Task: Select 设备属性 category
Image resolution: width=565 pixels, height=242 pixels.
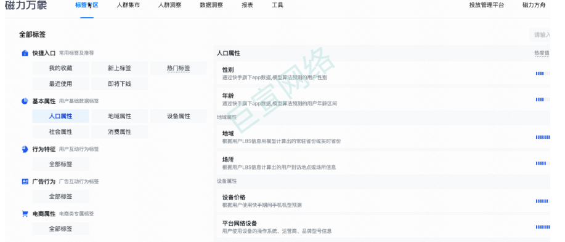Action: pyautogui.click(x=178, y=116)
